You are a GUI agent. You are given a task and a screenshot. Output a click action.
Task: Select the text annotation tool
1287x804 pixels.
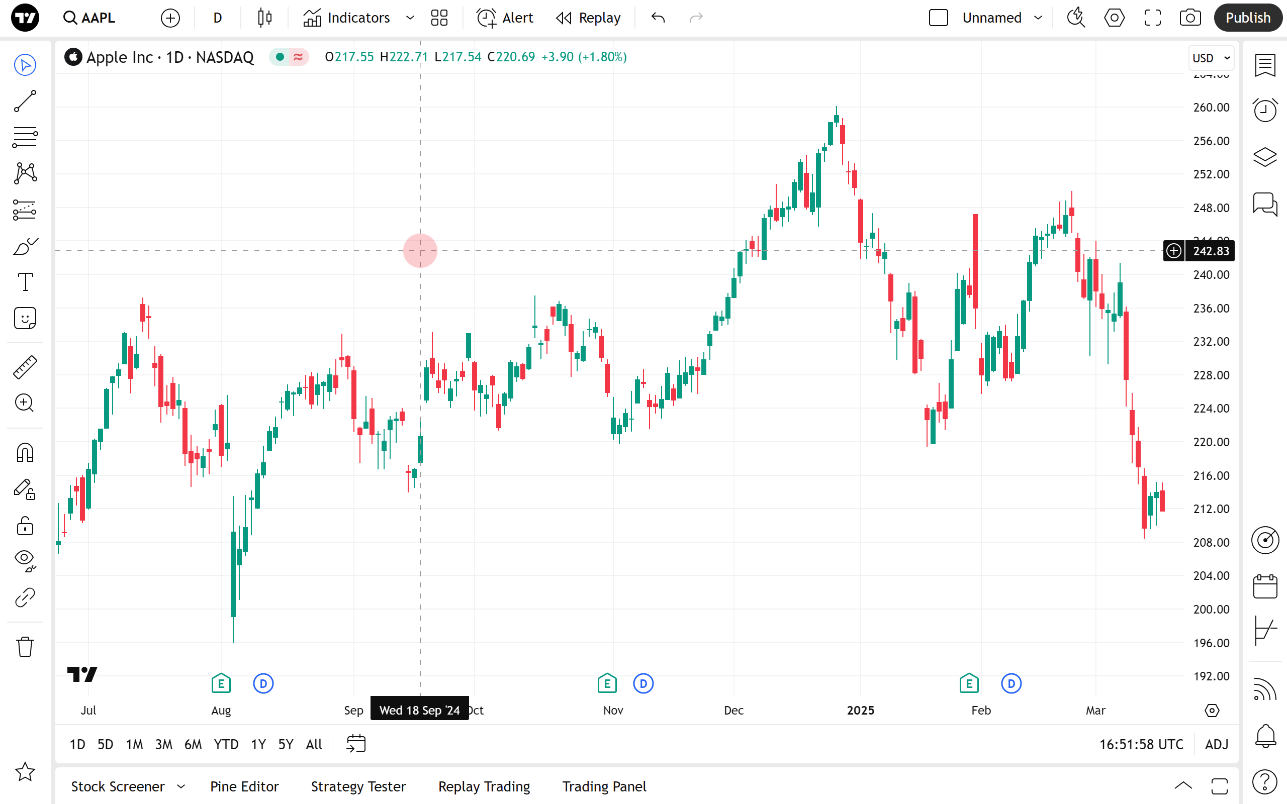[25, 282]
